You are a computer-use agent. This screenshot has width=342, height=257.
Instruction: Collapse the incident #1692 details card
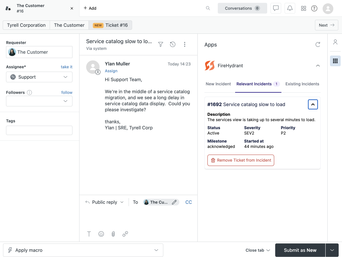click(x=313, y=104)
